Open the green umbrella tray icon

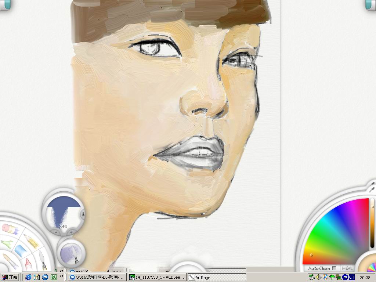(332, 277)
